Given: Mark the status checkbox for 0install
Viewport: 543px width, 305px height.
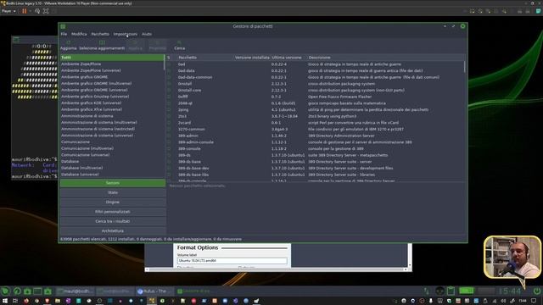Looking at the screenshot, I should pos(169,84).
